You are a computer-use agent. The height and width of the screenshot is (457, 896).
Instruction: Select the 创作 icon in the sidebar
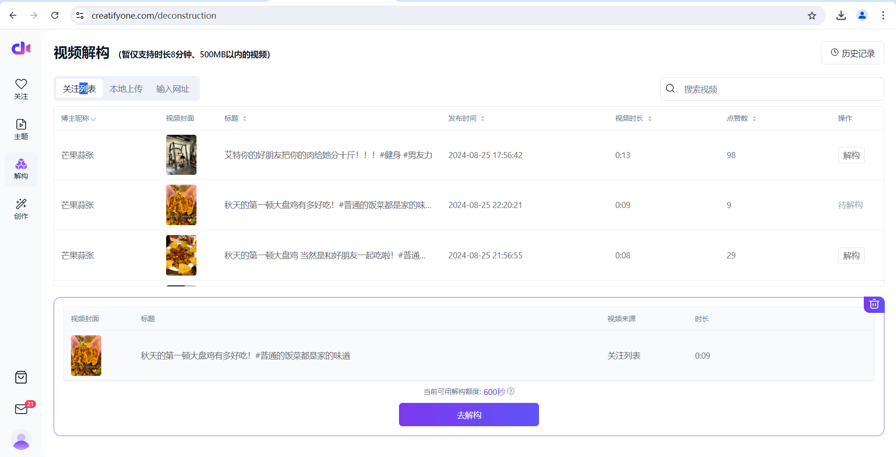point(21,208)
